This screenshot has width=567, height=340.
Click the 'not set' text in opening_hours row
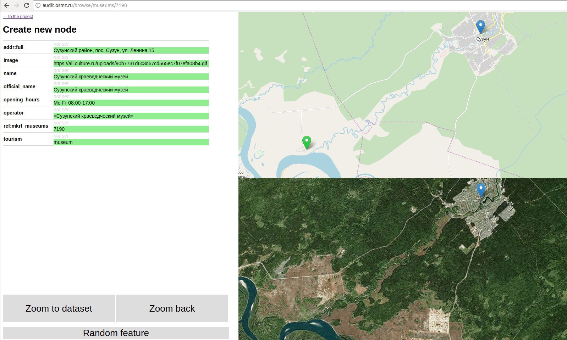click(61, 96)
